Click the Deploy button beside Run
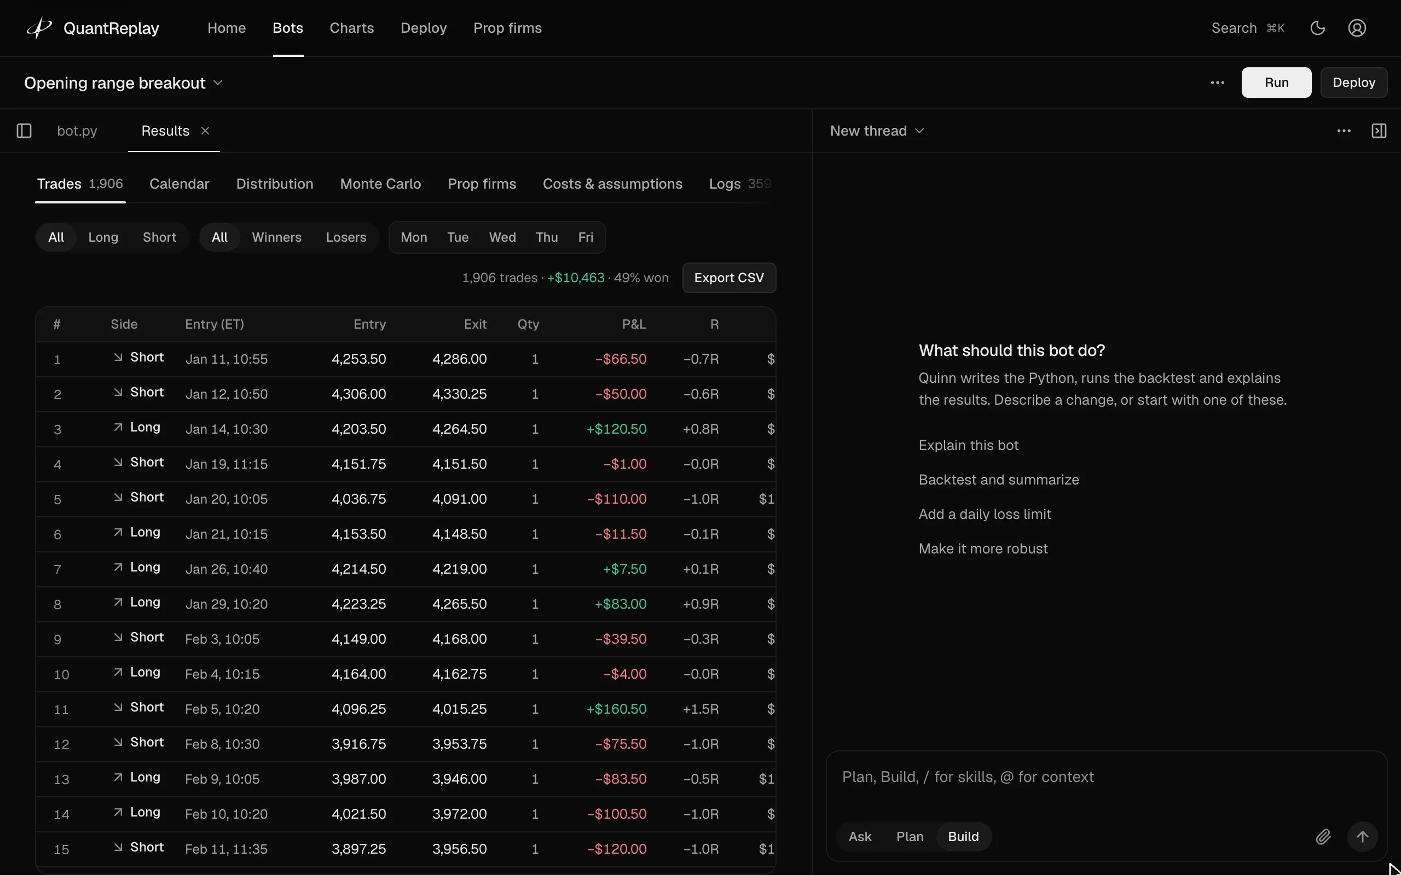 [x=1353, y=83]
